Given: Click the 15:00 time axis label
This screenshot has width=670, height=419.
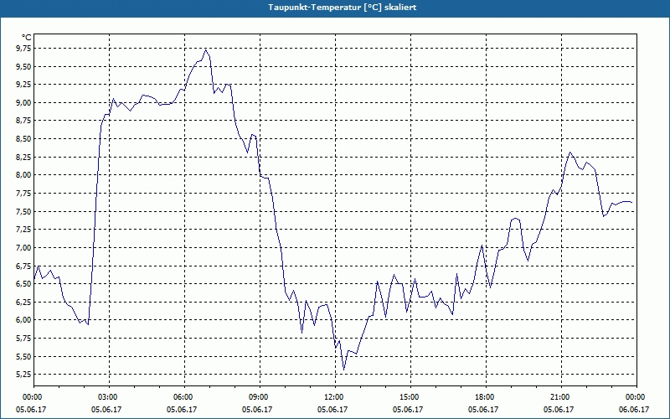Looking at the screenshot, I should pos(410,397).
